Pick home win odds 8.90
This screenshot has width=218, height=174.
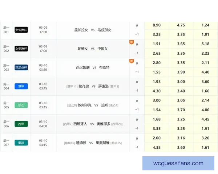(157, 25)
